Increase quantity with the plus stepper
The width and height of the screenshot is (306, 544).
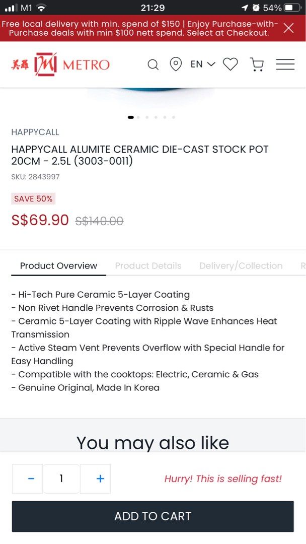point(100,479)
